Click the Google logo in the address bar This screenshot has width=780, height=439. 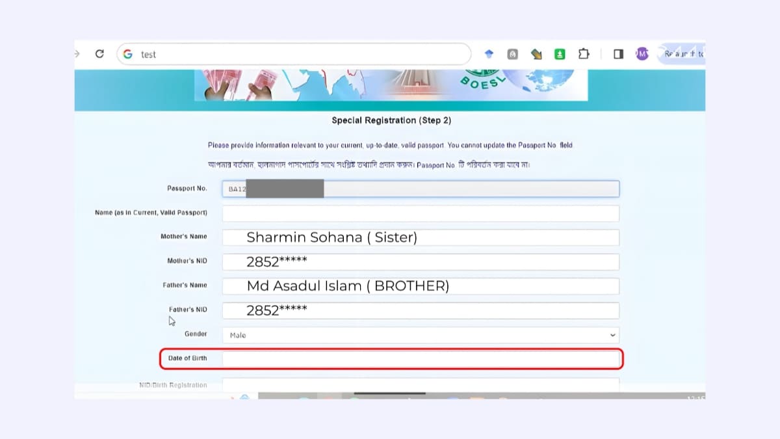click(x=128, y=54)
